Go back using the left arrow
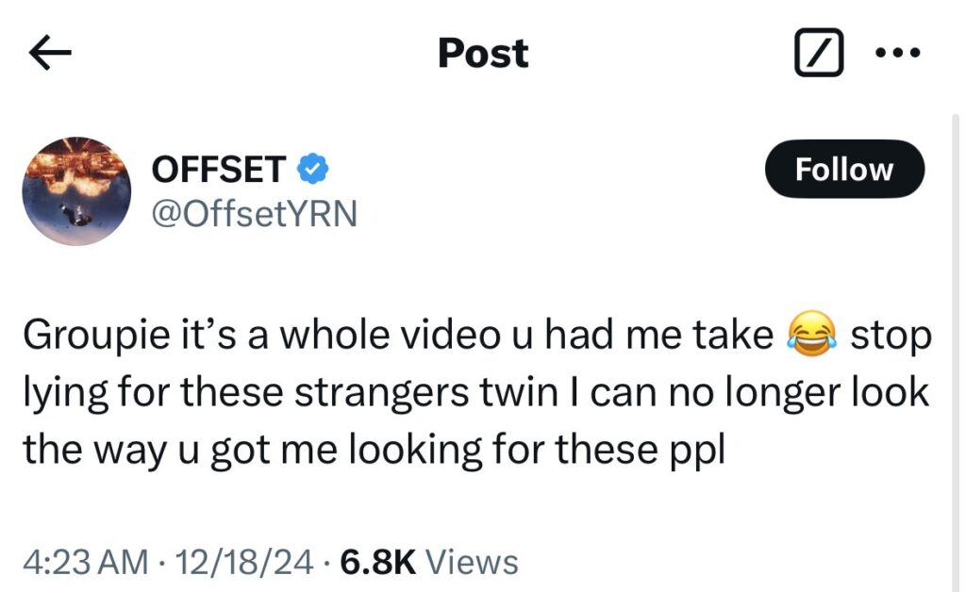The image size is (966, 592). click(51, 53)
